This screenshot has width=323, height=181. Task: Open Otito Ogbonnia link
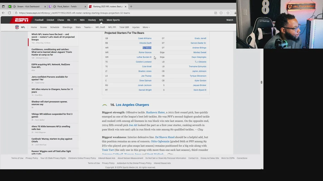pos(160,142)
